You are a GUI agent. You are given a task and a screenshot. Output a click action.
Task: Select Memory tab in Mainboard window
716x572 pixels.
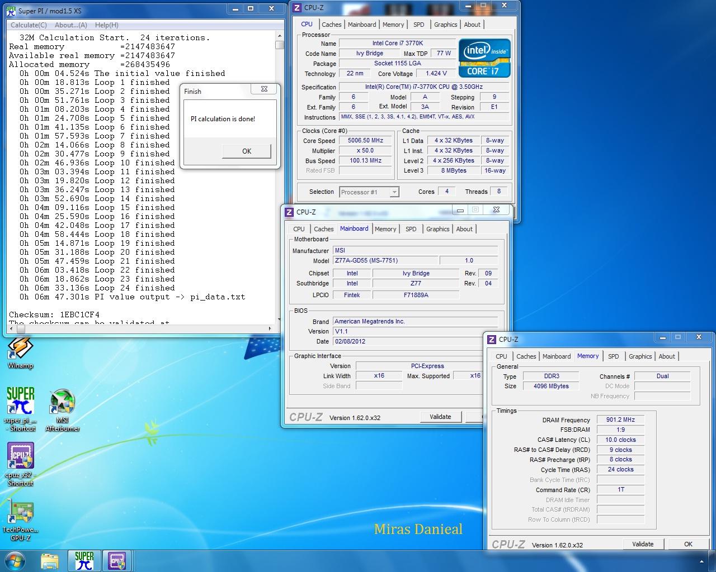point(385,229)
